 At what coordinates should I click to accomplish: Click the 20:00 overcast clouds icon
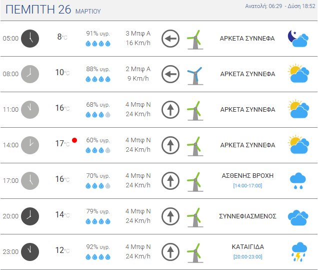pyautogui.click(x=297, y=217)
